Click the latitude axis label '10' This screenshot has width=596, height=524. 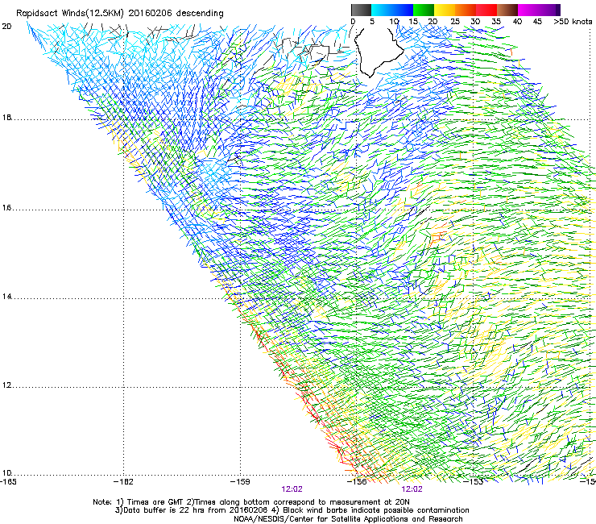6,473
